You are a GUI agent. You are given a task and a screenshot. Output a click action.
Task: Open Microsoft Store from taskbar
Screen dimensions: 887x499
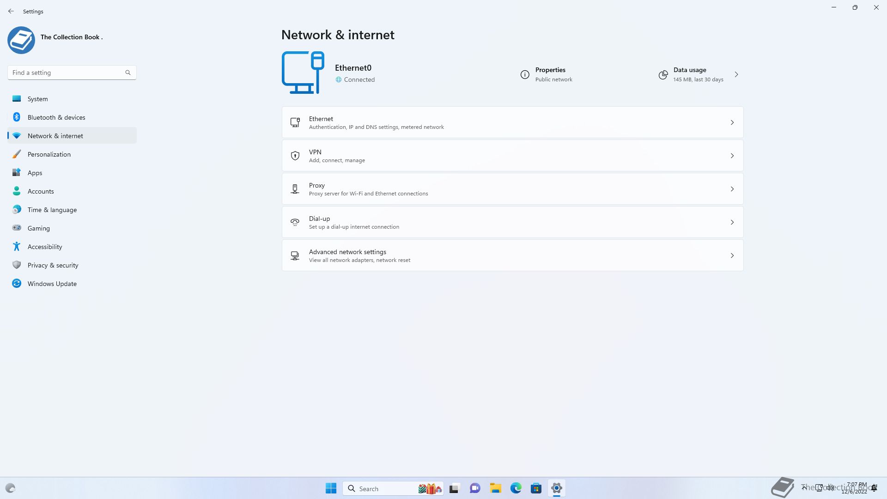[536, 488]
